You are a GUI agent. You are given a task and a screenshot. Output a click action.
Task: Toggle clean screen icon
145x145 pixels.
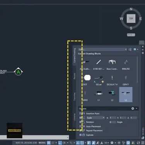click(138, 143)
